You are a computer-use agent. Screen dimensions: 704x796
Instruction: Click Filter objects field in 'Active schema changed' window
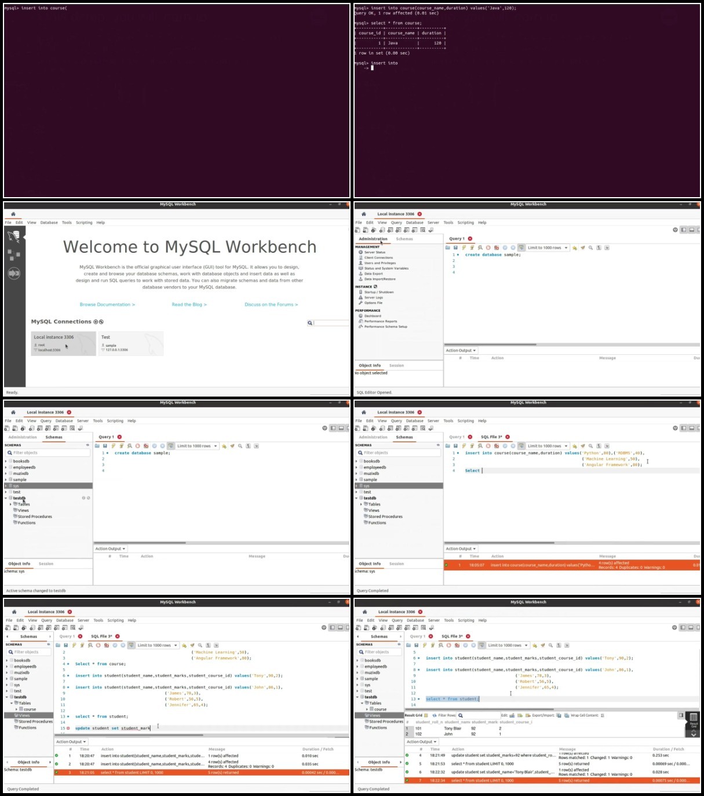(48, 453)
